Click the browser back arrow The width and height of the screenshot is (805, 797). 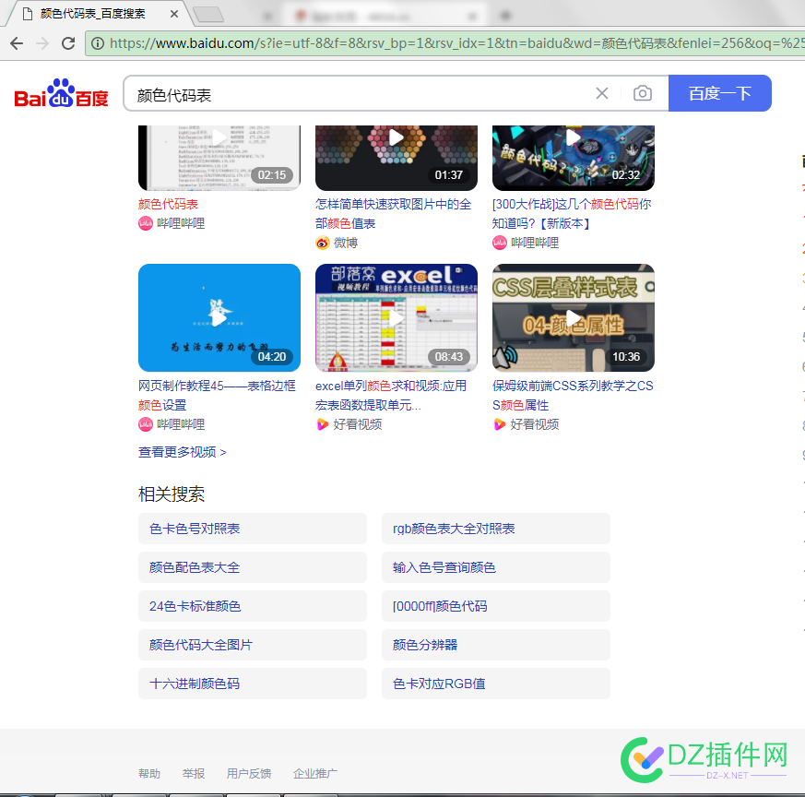pos(17,43)
